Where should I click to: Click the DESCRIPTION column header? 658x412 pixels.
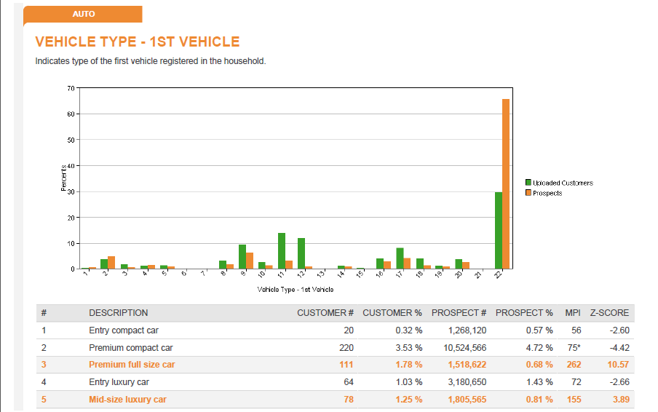point(119,313)
